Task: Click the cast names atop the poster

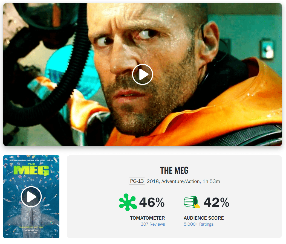Action: point(31,160)
